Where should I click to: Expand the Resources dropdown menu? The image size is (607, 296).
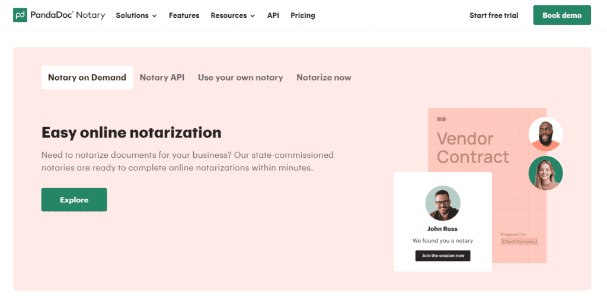pyautogui.click(x=232, y=15)
